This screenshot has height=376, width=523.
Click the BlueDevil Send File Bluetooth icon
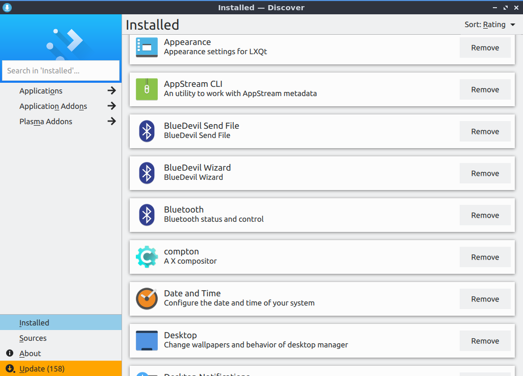[x=147, y=131]
